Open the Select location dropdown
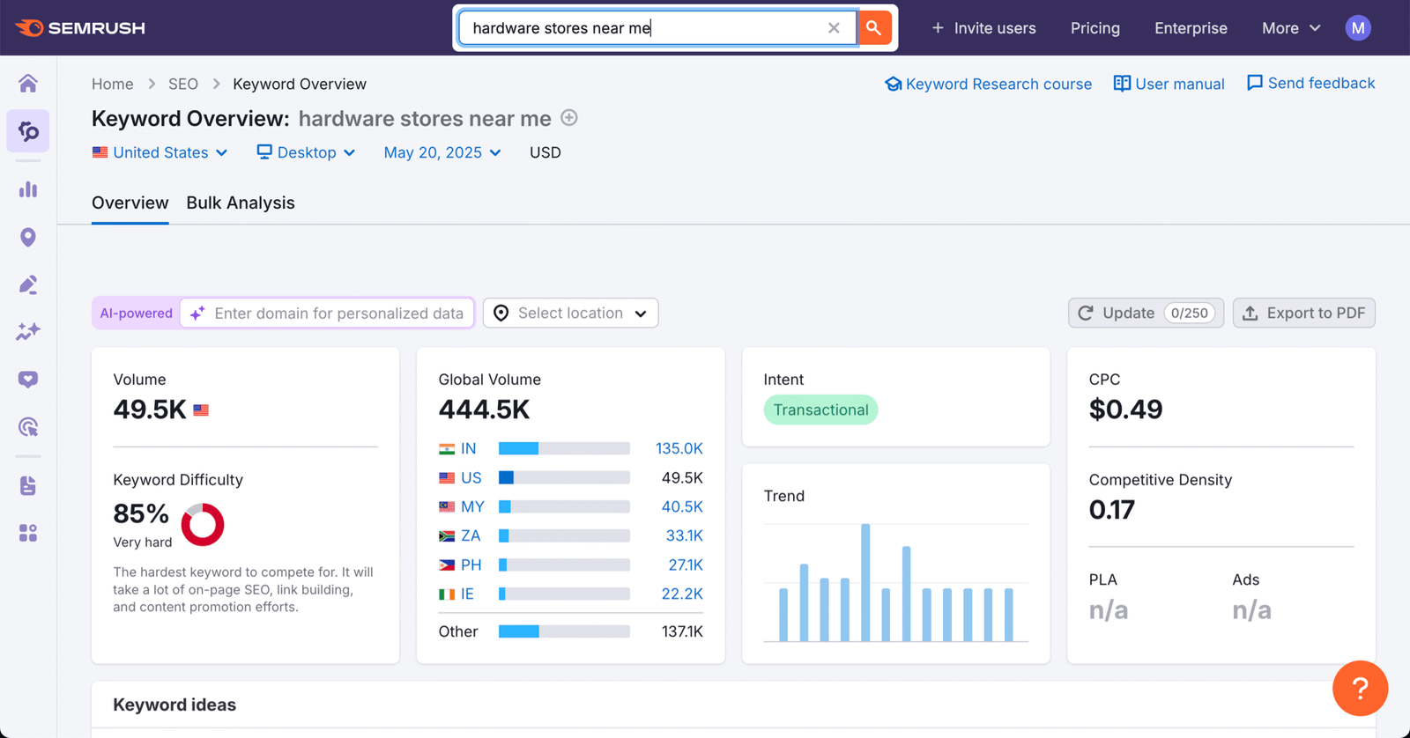The width and height of the screenshot is (1410, 738). (570, 314)
